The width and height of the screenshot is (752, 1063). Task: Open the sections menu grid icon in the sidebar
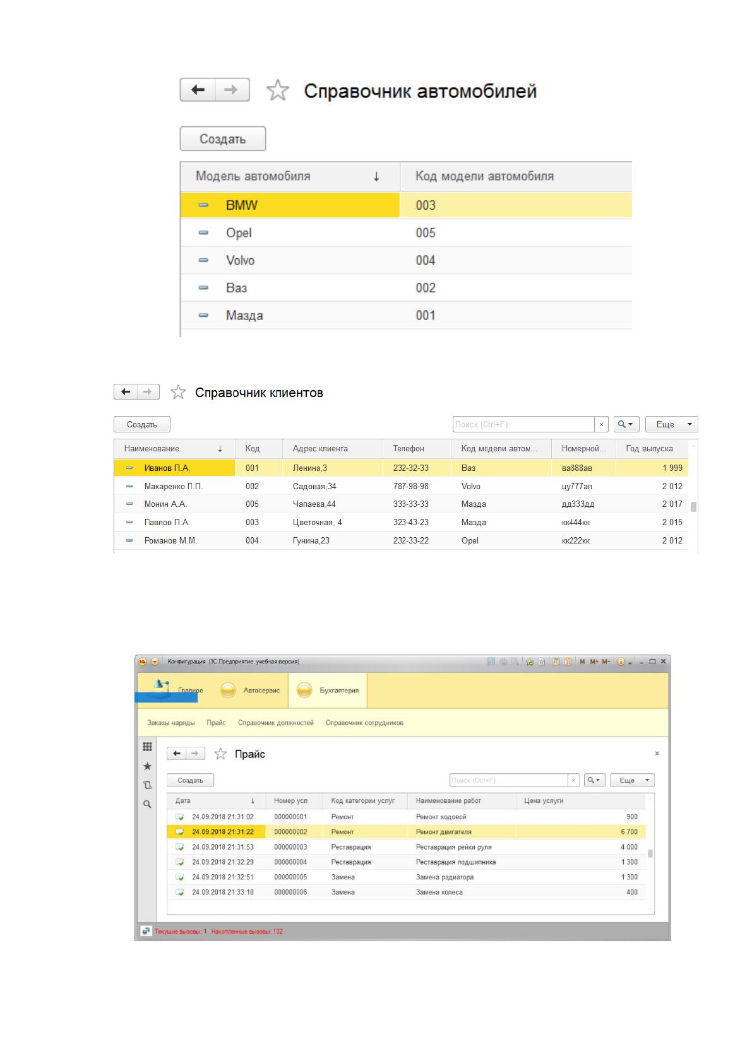147,747
